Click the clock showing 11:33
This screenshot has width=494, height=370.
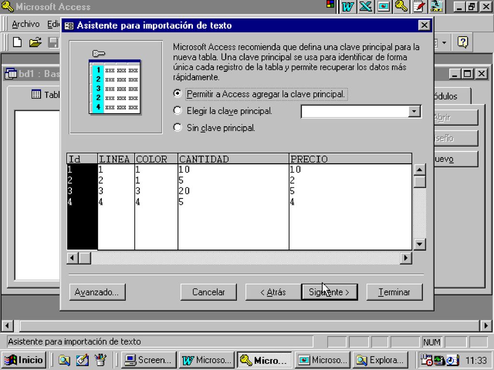tap(476, 360)
